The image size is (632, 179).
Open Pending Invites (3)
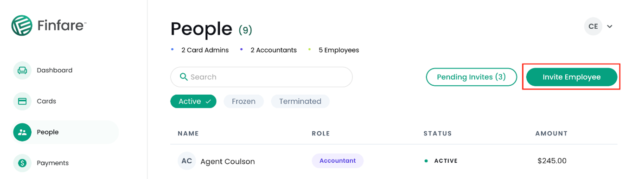pos(472,77)
